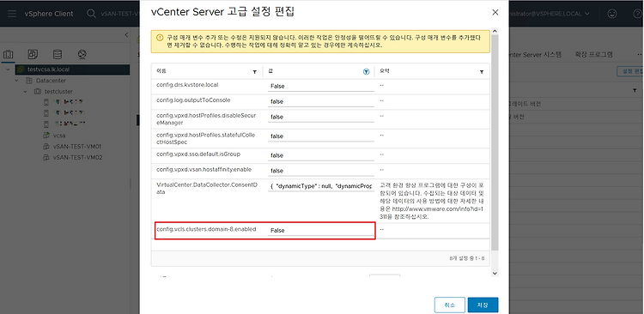644x314 pixels.
Task: Click config.vpxd.sso.default.isGroup name cell
Action: click(x=198, y=154)
